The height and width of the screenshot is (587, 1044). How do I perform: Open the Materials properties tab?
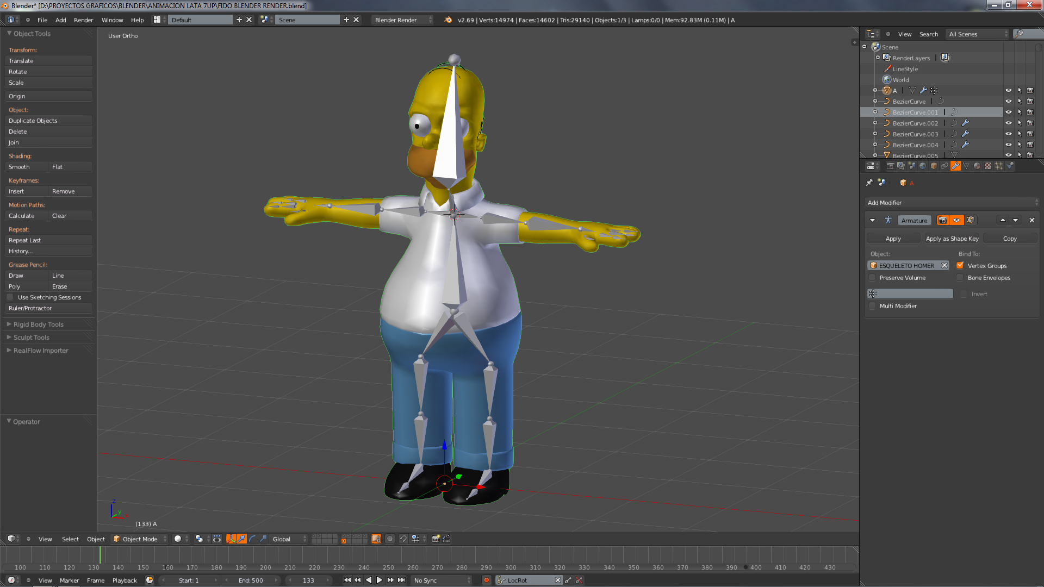[977, 166]
